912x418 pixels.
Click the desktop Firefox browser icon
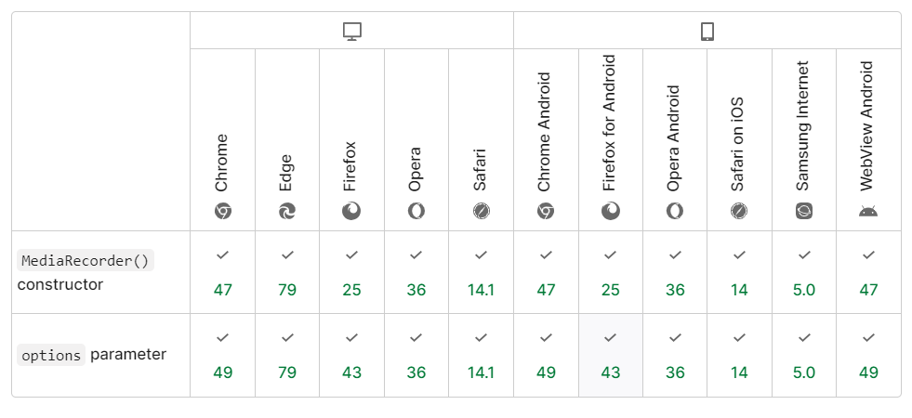(351, 211)
